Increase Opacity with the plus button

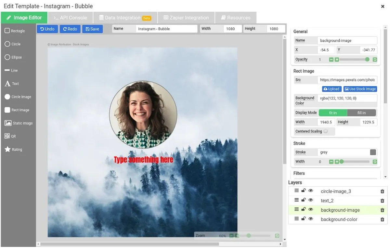pos(337,59)
